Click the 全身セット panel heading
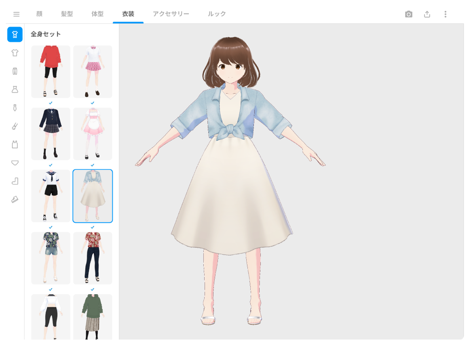This screenshot has height=345, width=469. [x=46, y=34]
